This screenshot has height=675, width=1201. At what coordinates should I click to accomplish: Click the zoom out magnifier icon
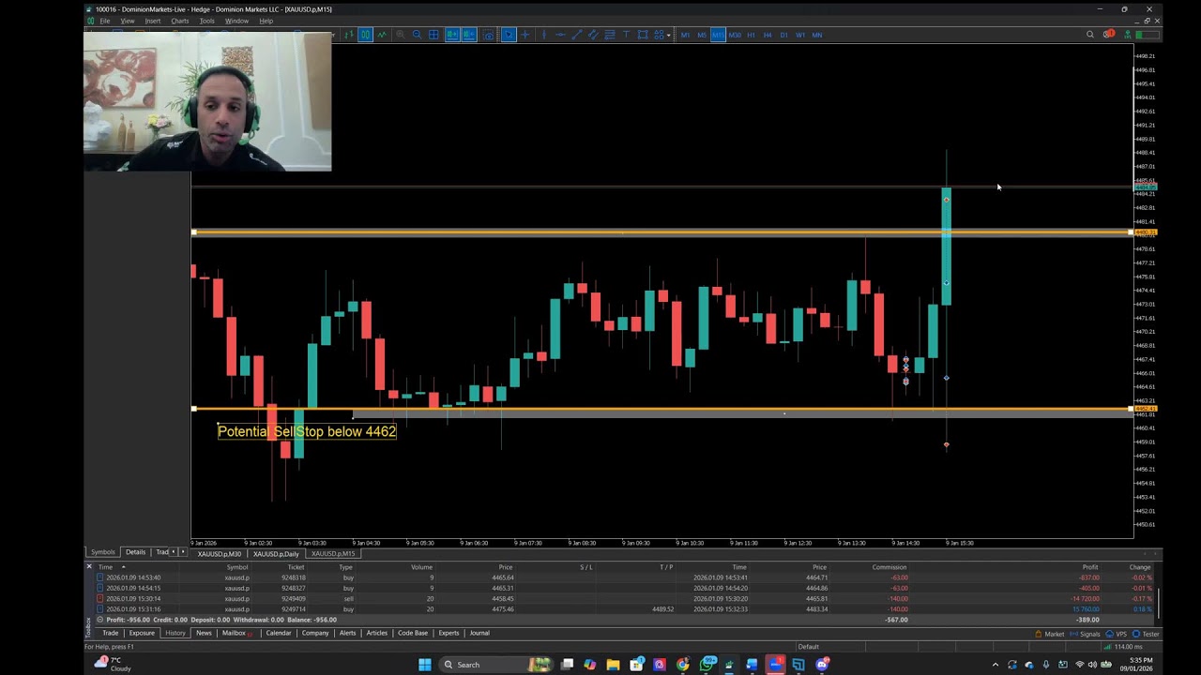click(417, 35)
